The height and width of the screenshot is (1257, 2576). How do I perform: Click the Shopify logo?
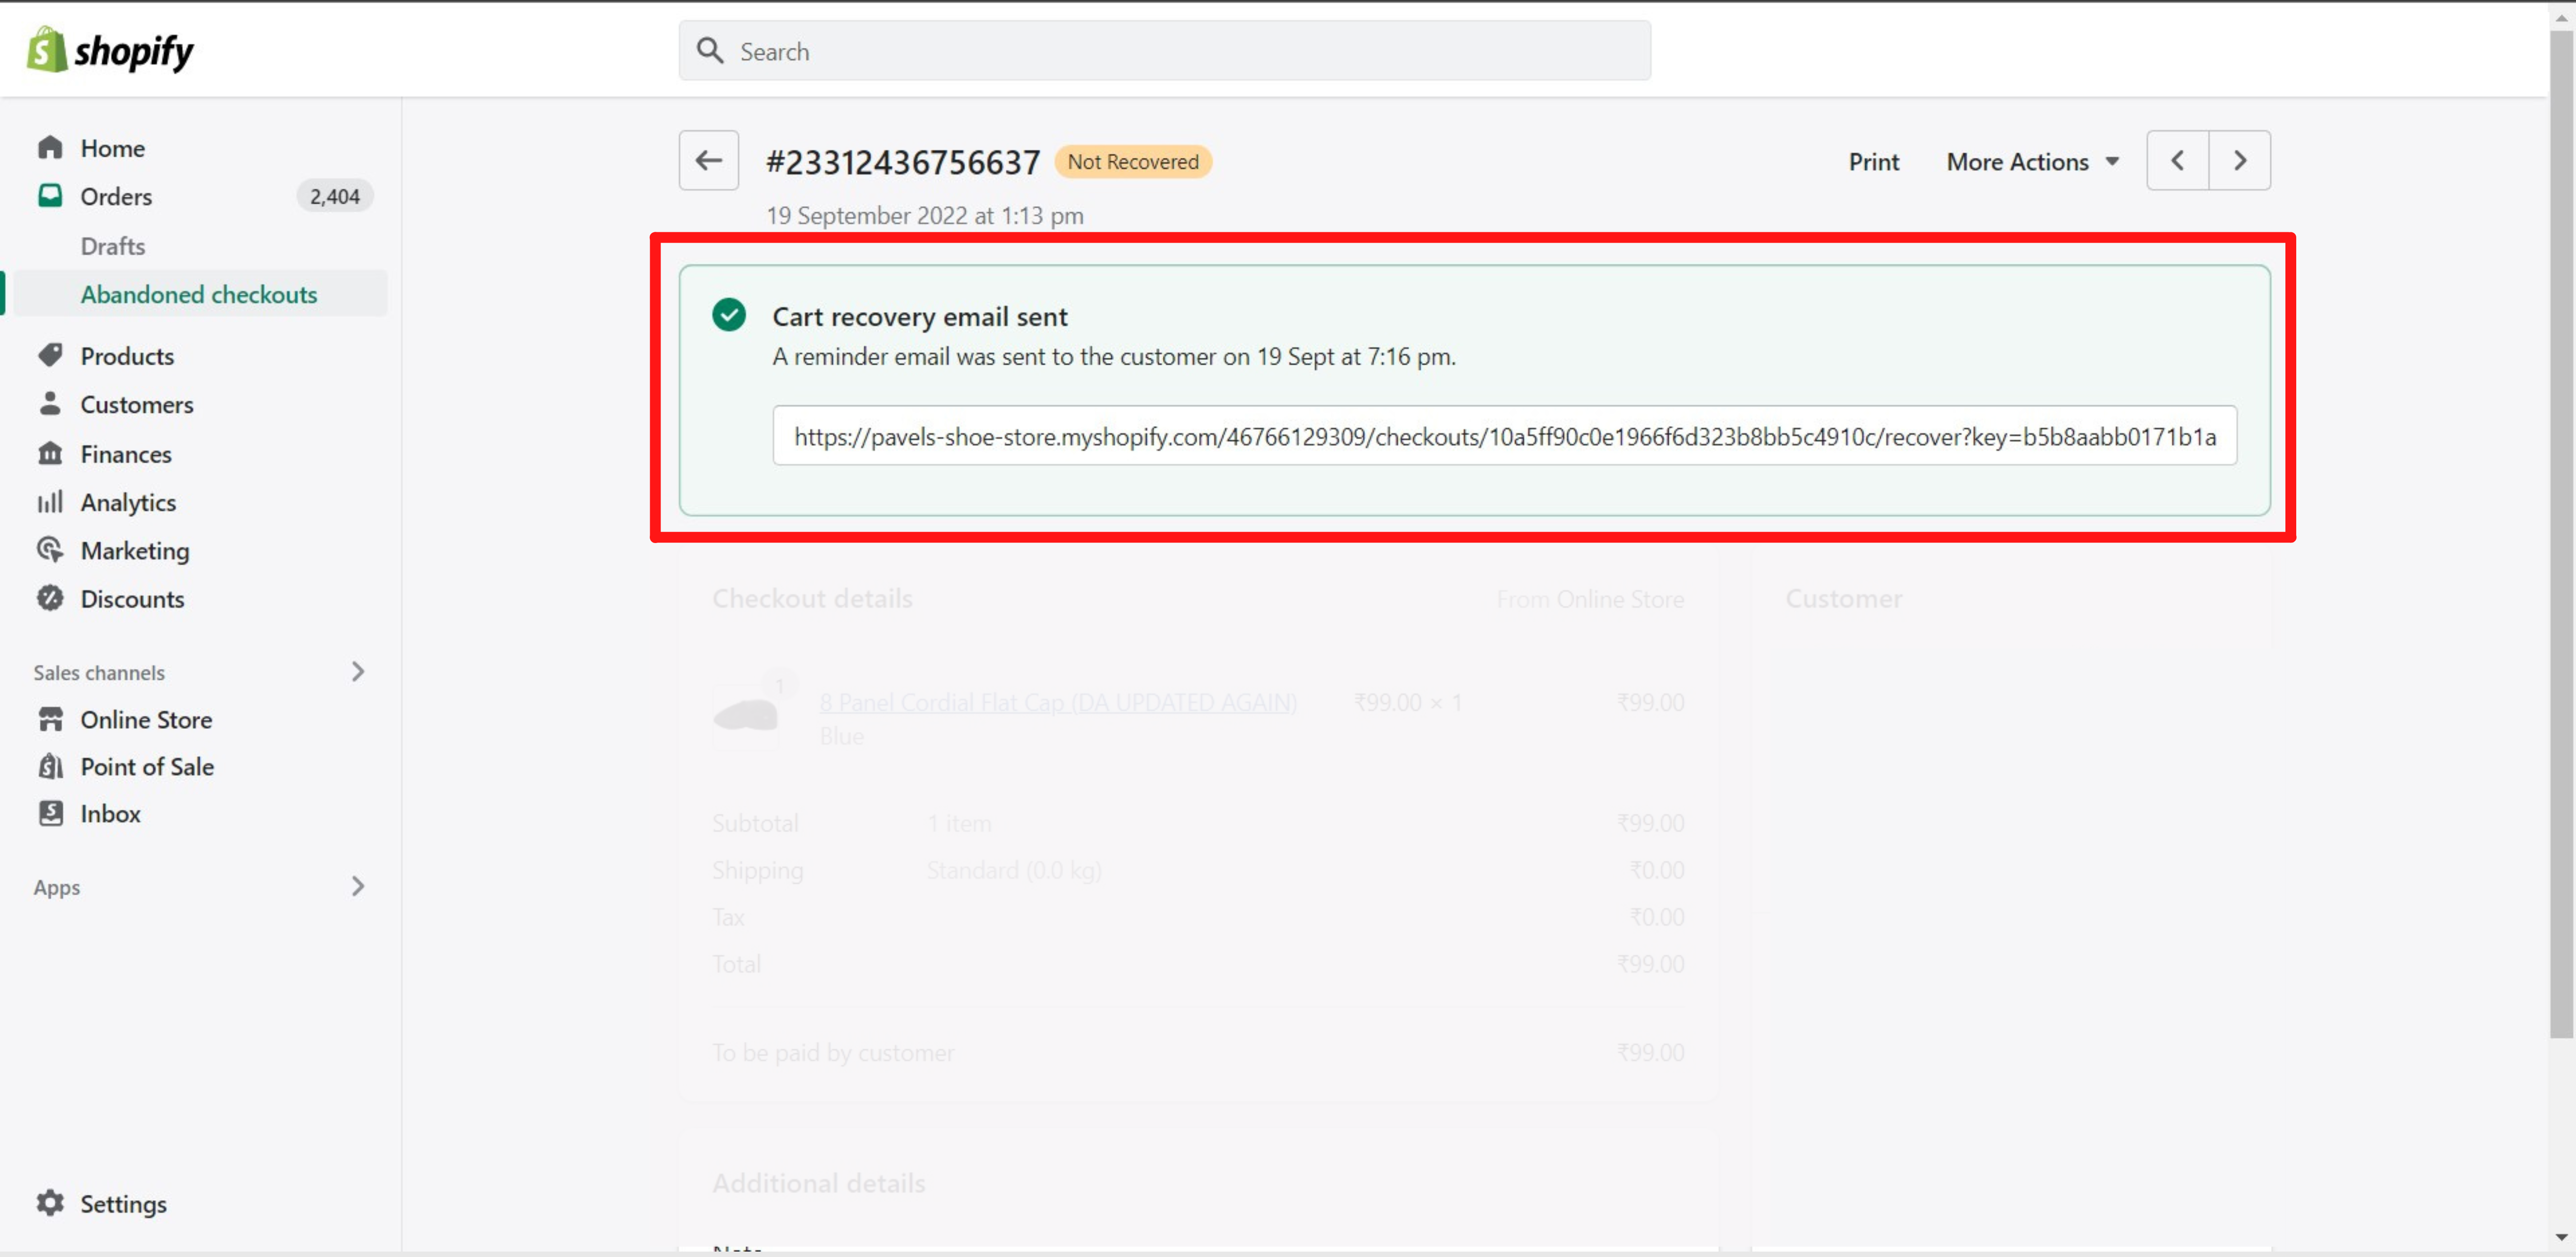tap(110, 50)
